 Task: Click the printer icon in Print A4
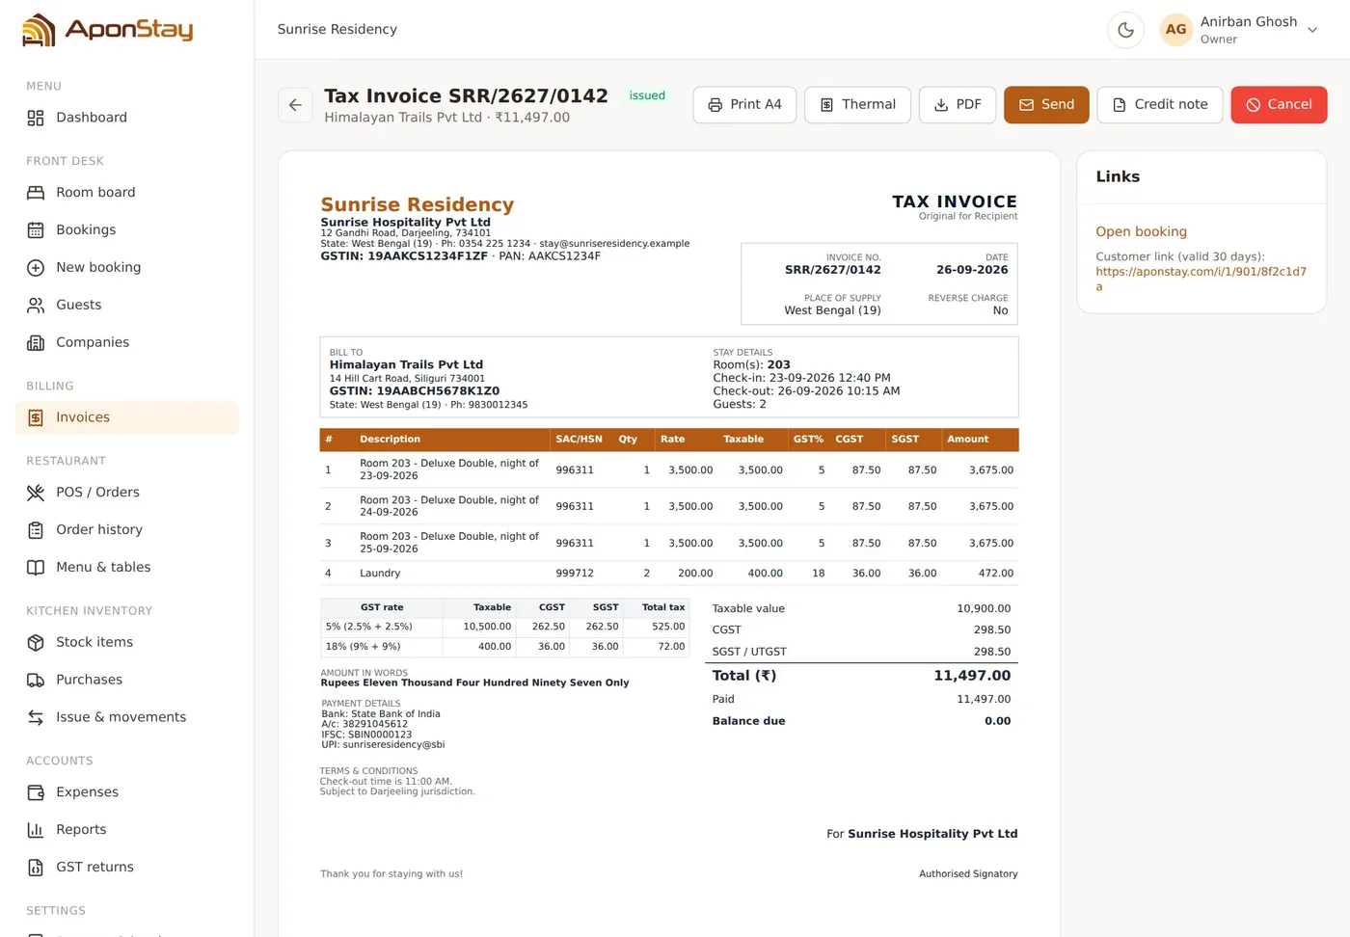pos(715,105)
